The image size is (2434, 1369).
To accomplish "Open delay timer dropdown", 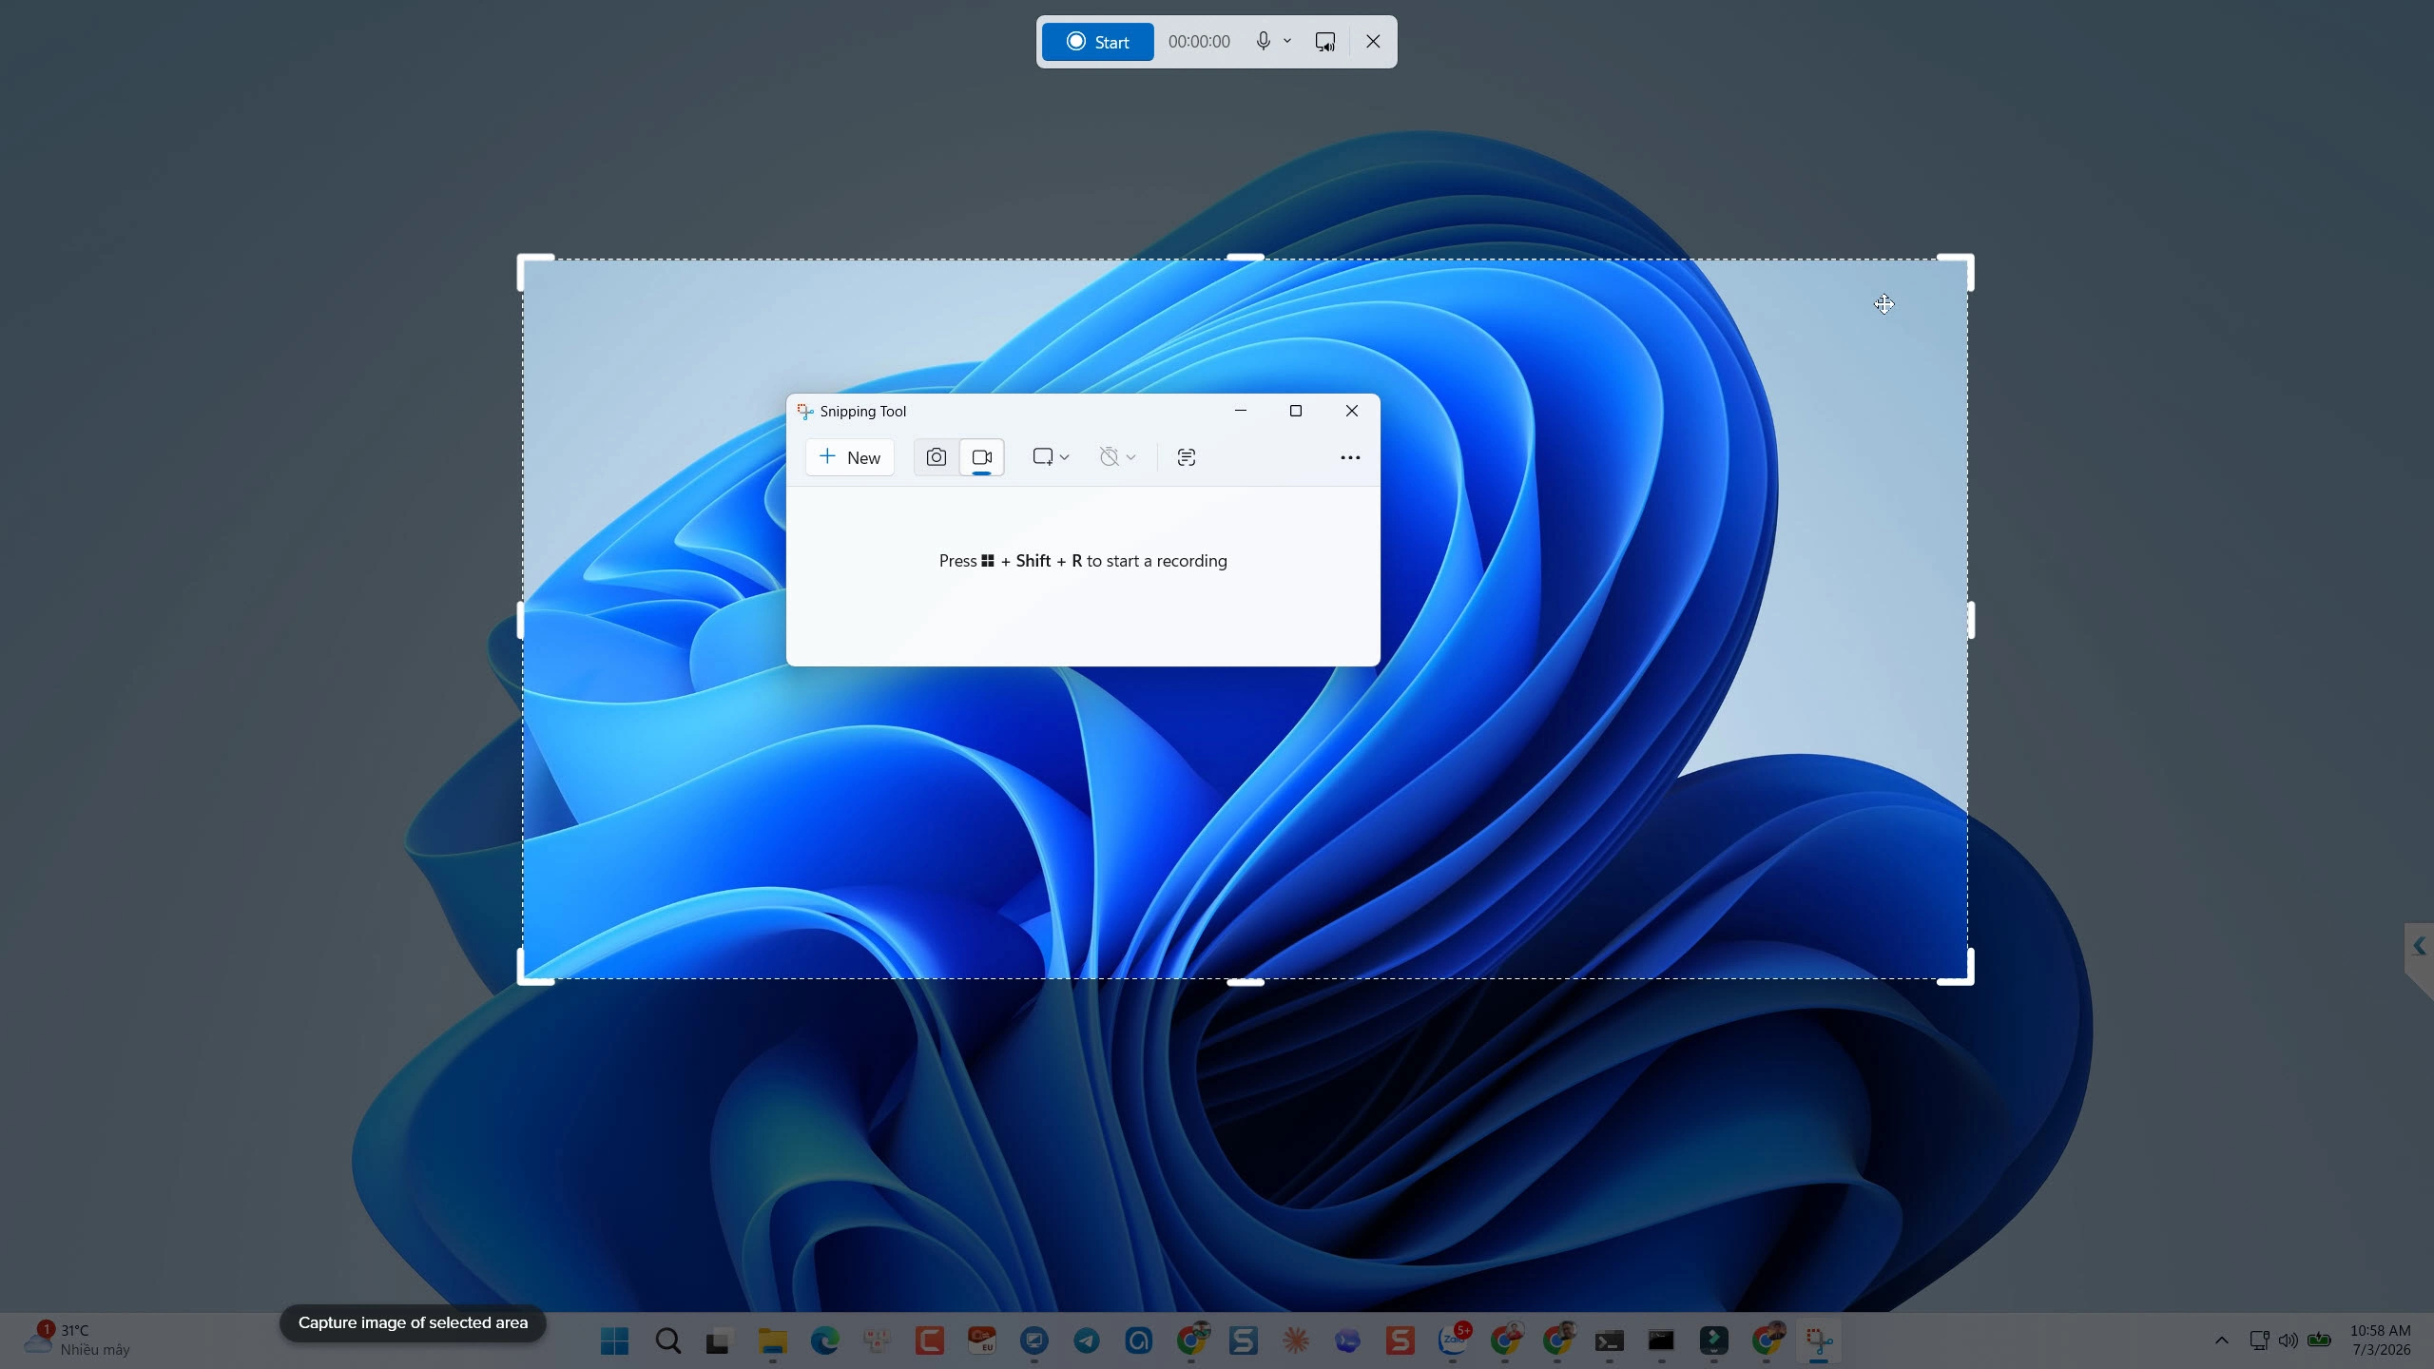I will [1117, 457].
